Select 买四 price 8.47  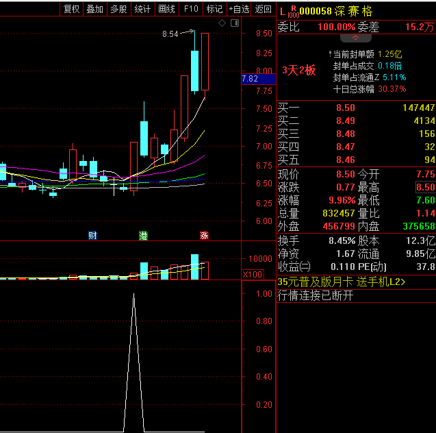click(x=346, y=147)
